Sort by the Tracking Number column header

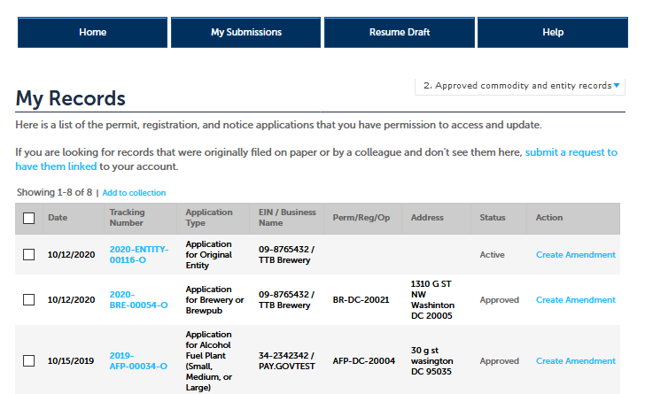coord(127,218)
